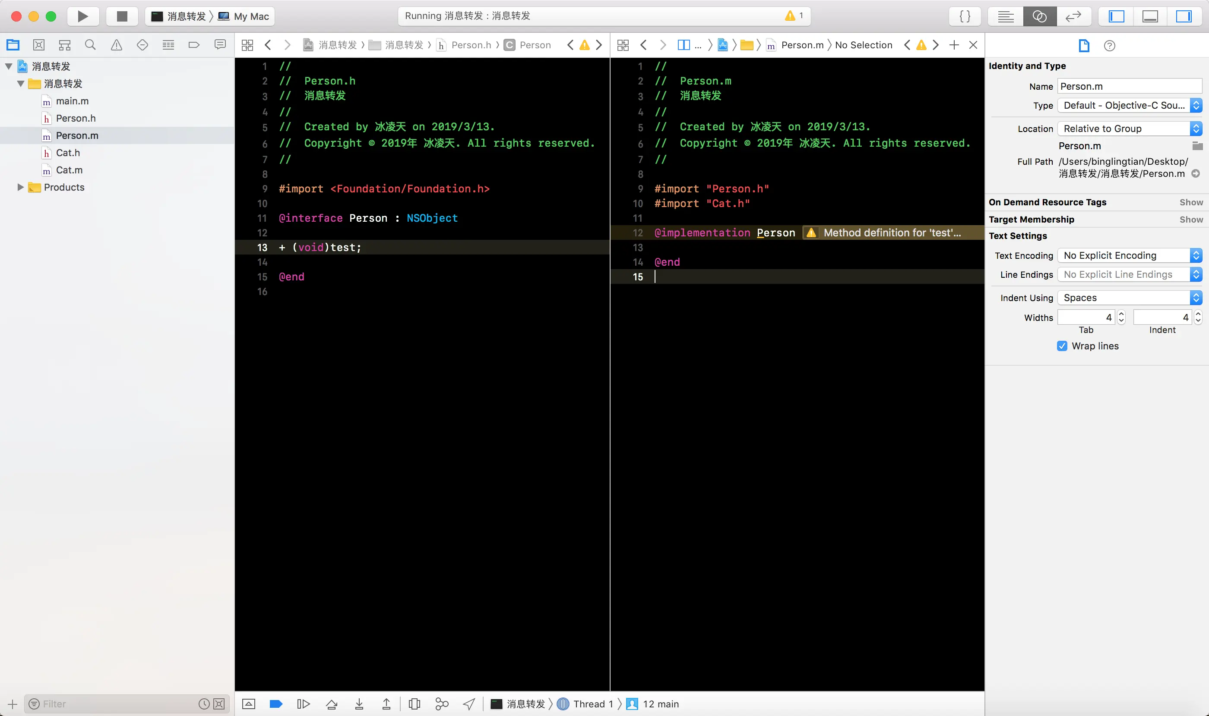The width and height of the screenshot is (1209, 716).
Task: Hide the left Navigator panel
Action: coord(1116,16)
